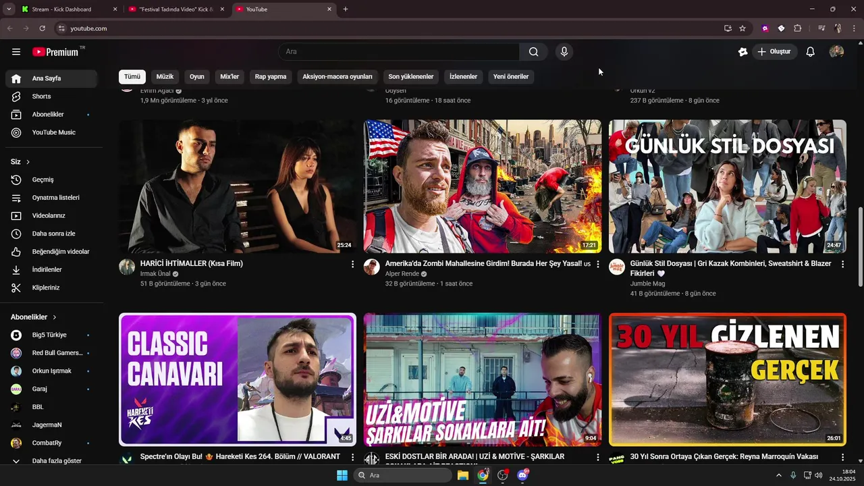Reload the page
Screen dimensions: 864x486
(x=42, y=28)
